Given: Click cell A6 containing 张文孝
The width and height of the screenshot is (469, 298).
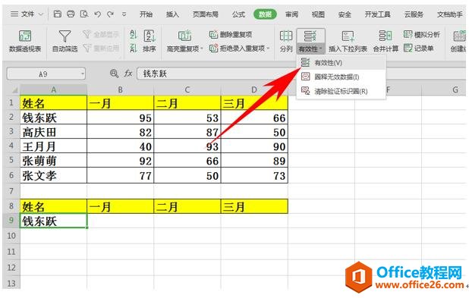Looking at the screenshot, I should pos(54,175).
